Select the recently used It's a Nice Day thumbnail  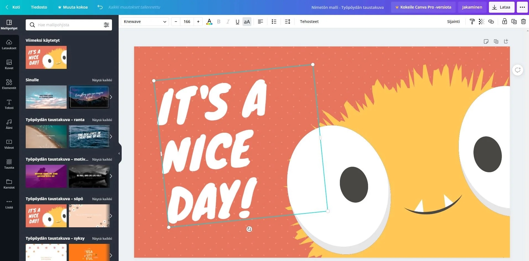pyautogui.click(x=46, y=58)
